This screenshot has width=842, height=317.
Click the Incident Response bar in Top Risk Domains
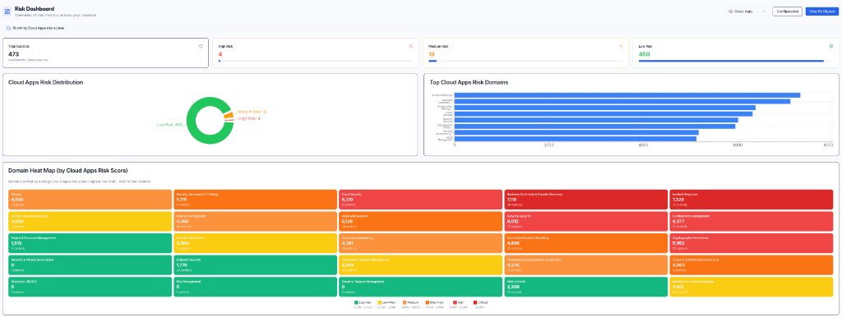point(627,95)
